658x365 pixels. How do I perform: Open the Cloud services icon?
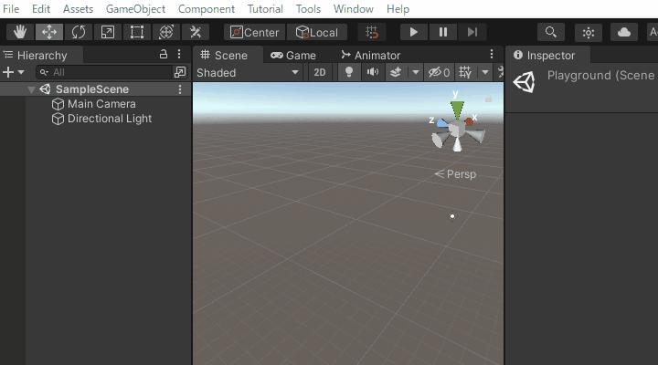(624, 32)
